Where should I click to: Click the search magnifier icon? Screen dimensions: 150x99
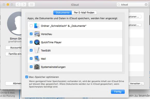coord(119,5)
